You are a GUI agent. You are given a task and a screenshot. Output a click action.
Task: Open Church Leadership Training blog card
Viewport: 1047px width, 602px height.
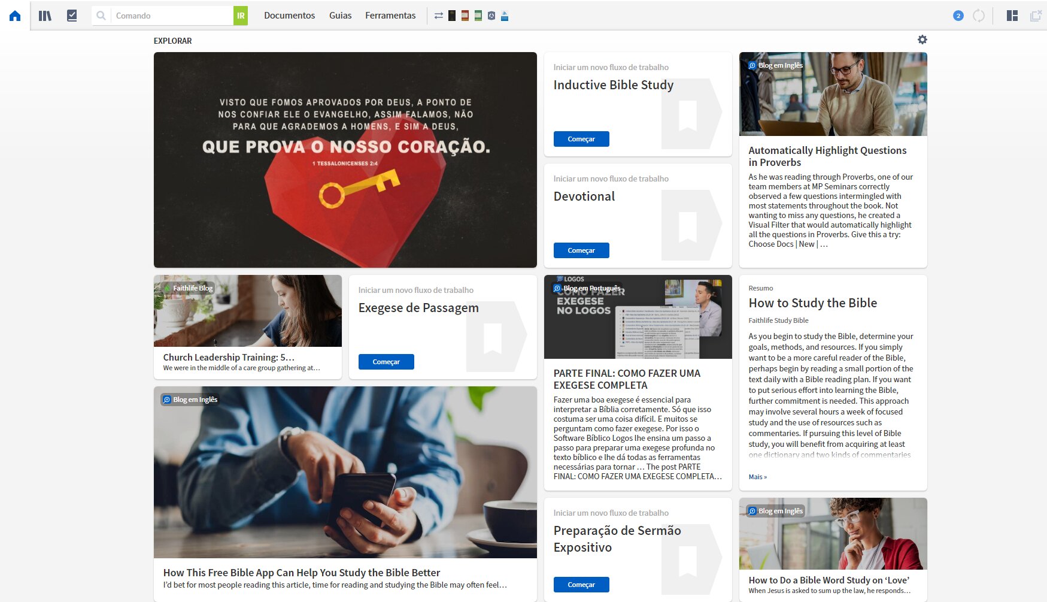coord(248,327)
